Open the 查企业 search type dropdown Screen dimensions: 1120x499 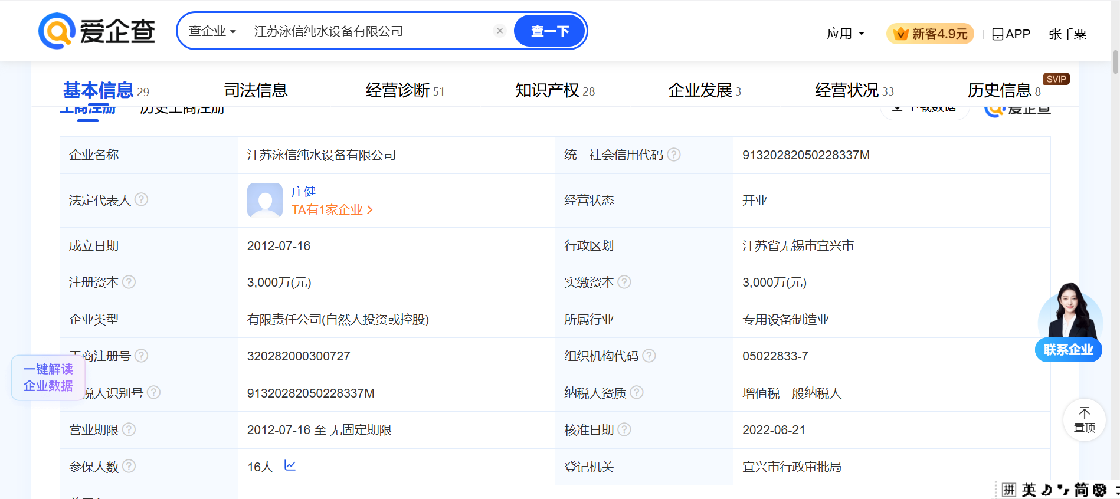pyautogui.click(x=212, y=31)
